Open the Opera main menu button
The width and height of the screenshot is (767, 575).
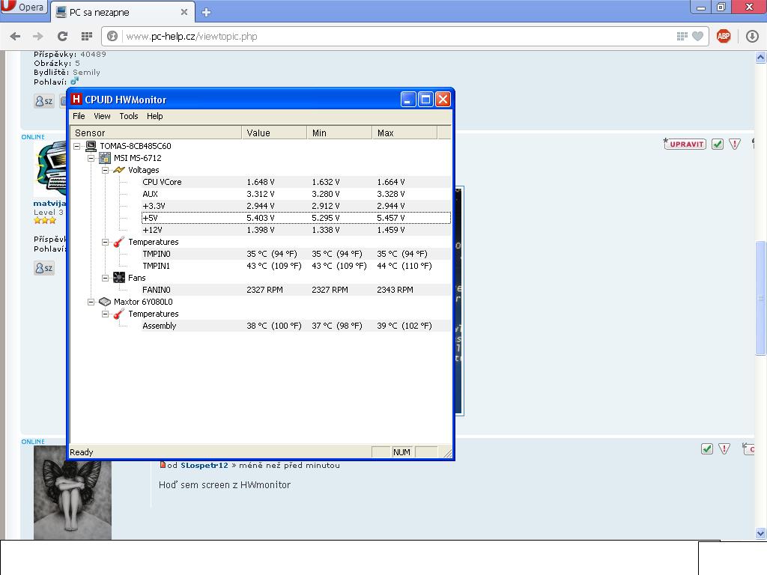pos(23,7)
